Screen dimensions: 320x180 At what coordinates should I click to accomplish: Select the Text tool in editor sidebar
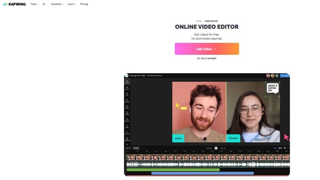127,94
